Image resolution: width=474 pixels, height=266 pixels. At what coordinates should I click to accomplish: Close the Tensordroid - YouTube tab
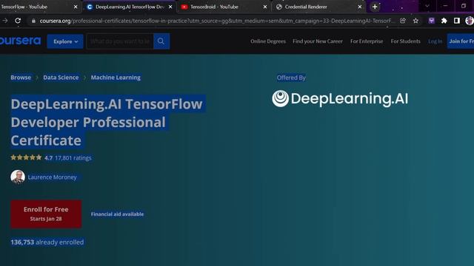(x=265, y=7)
